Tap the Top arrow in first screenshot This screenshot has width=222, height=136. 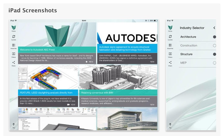pos(14,124)
